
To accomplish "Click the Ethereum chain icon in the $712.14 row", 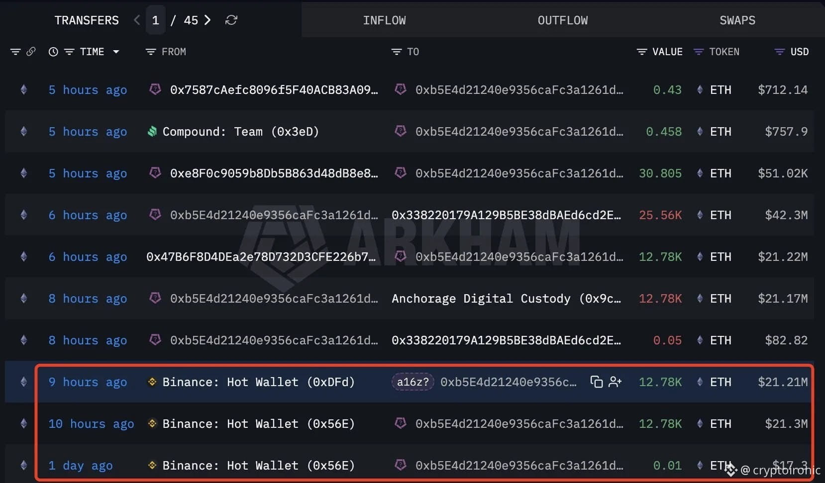I will (23, 90).
